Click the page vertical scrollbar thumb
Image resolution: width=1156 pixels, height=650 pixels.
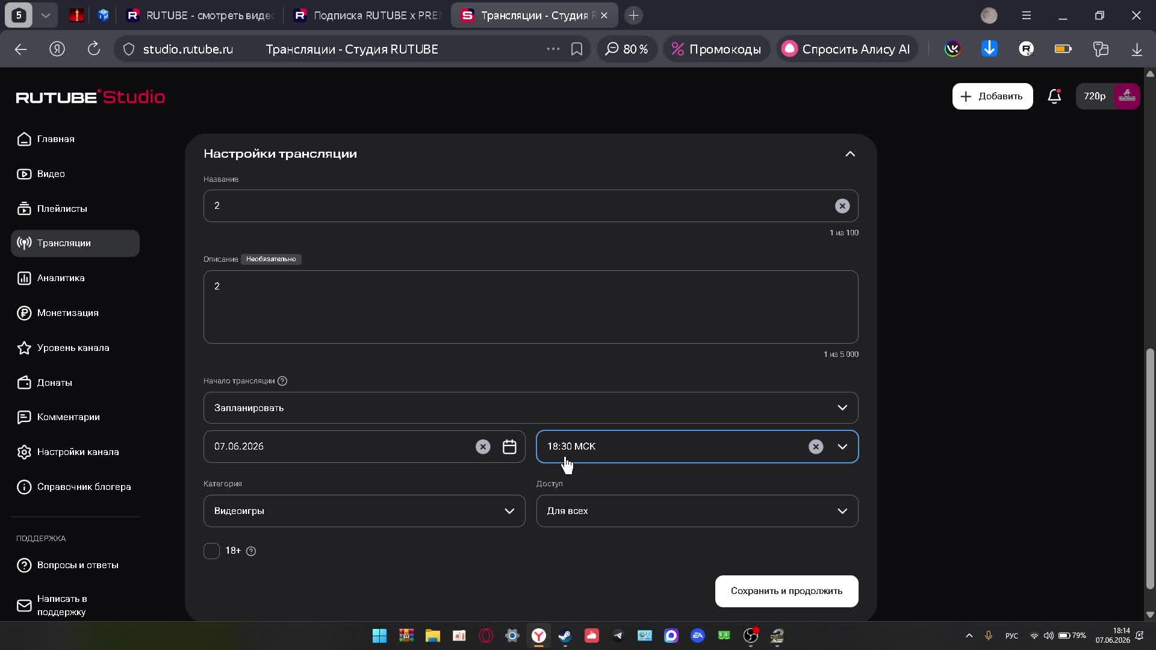[x=1150, y=468]
